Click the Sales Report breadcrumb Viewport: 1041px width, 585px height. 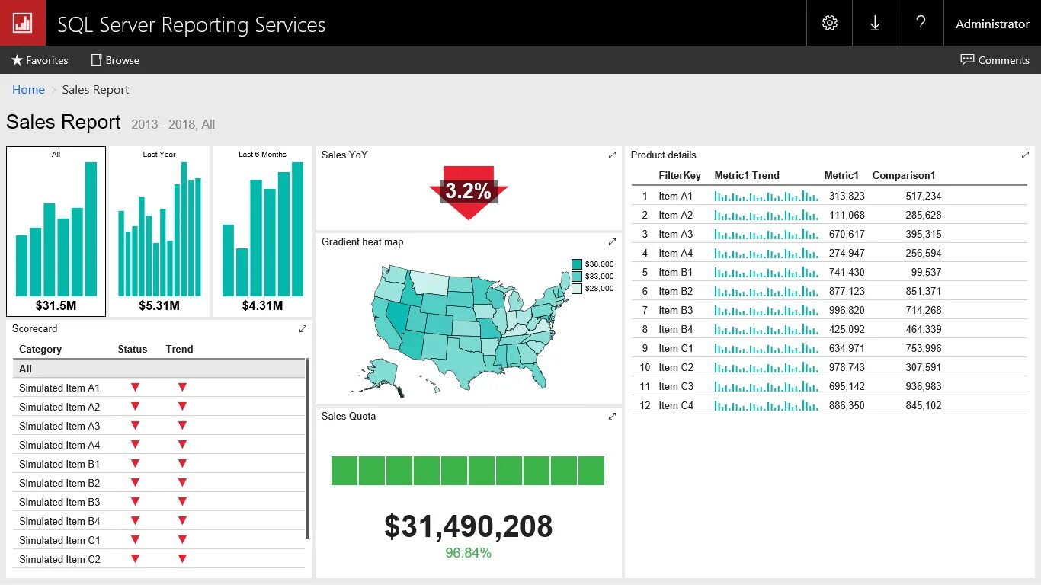tap(95, 89)
